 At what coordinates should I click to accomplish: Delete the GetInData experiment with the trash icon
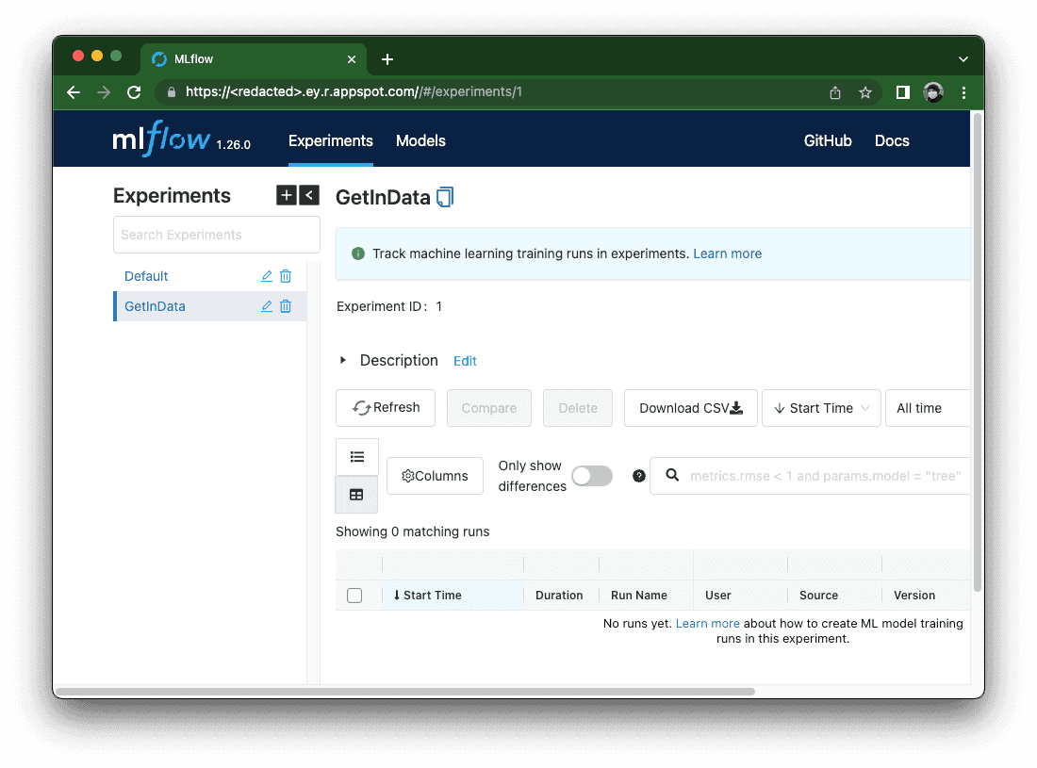286,306
